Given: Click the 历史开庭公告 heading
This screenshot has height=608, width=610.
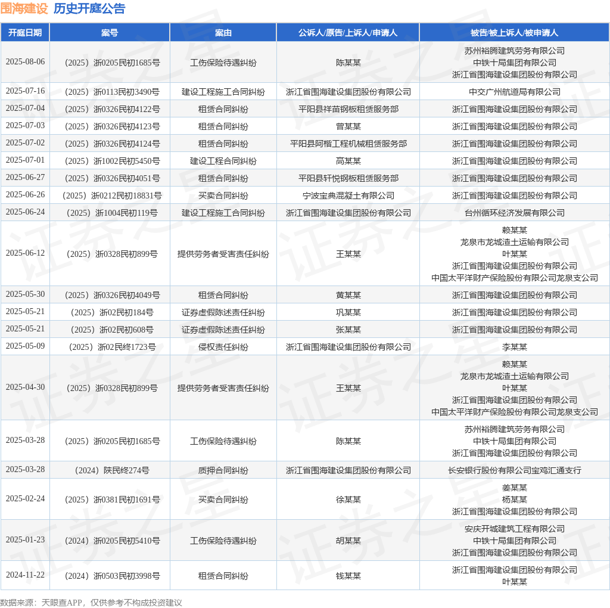Looking at the screenshot, I should click(89, 8).
